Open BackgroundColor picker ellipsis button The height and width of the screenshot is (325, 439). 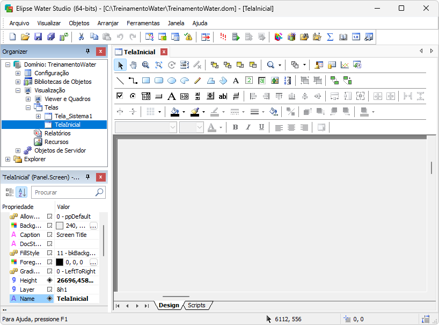click(93, 226)
